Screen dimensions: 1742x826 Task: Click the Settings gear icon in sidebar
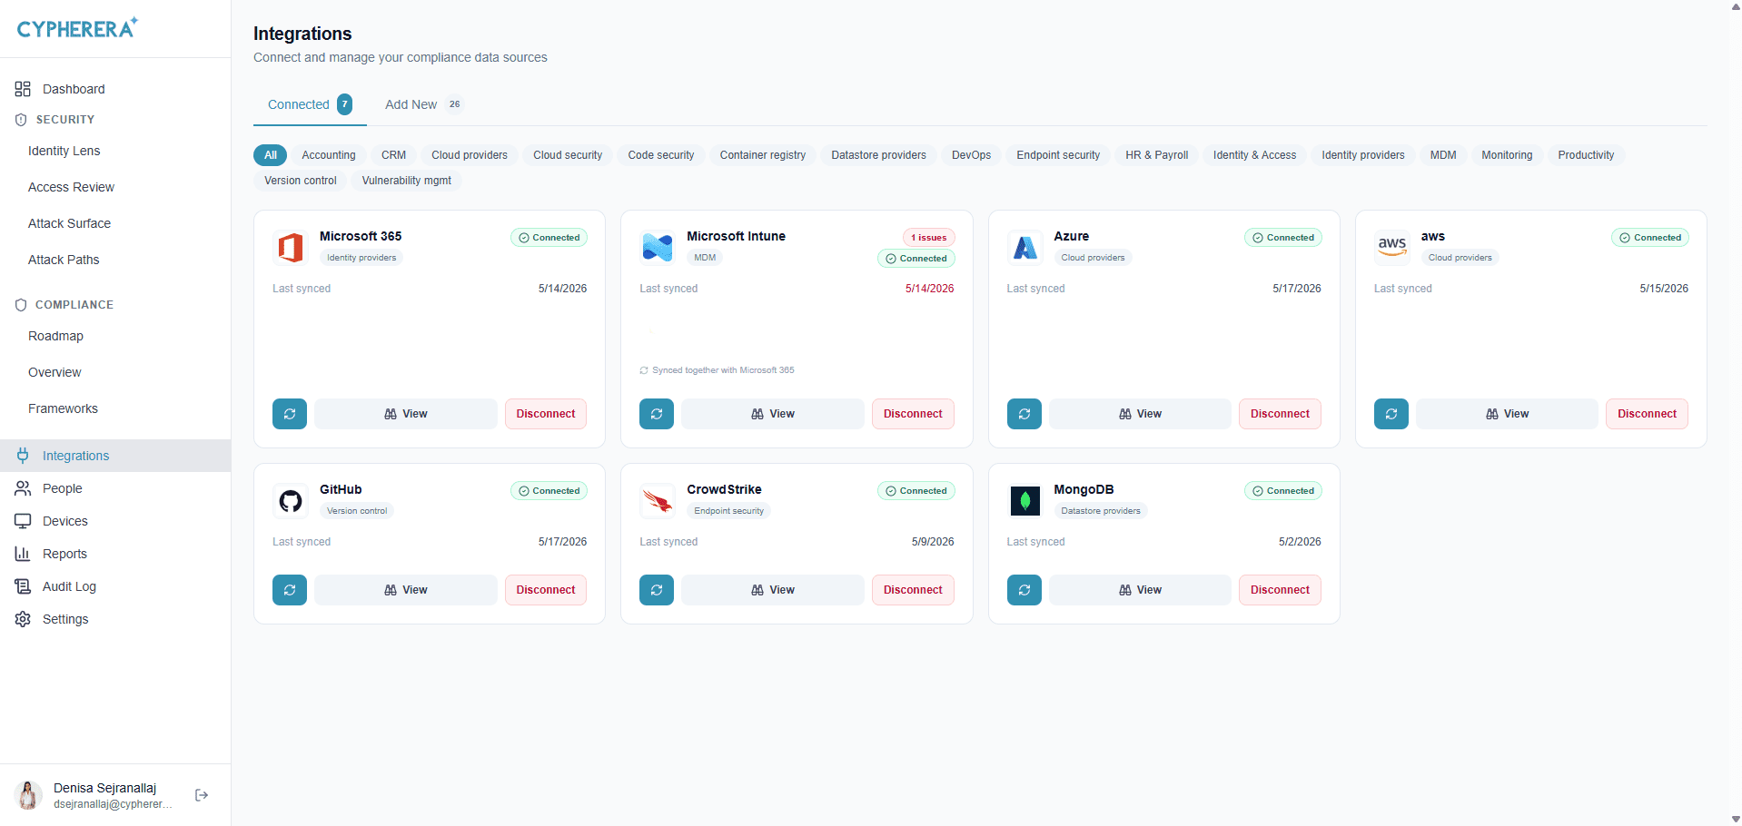coord(23,619)
